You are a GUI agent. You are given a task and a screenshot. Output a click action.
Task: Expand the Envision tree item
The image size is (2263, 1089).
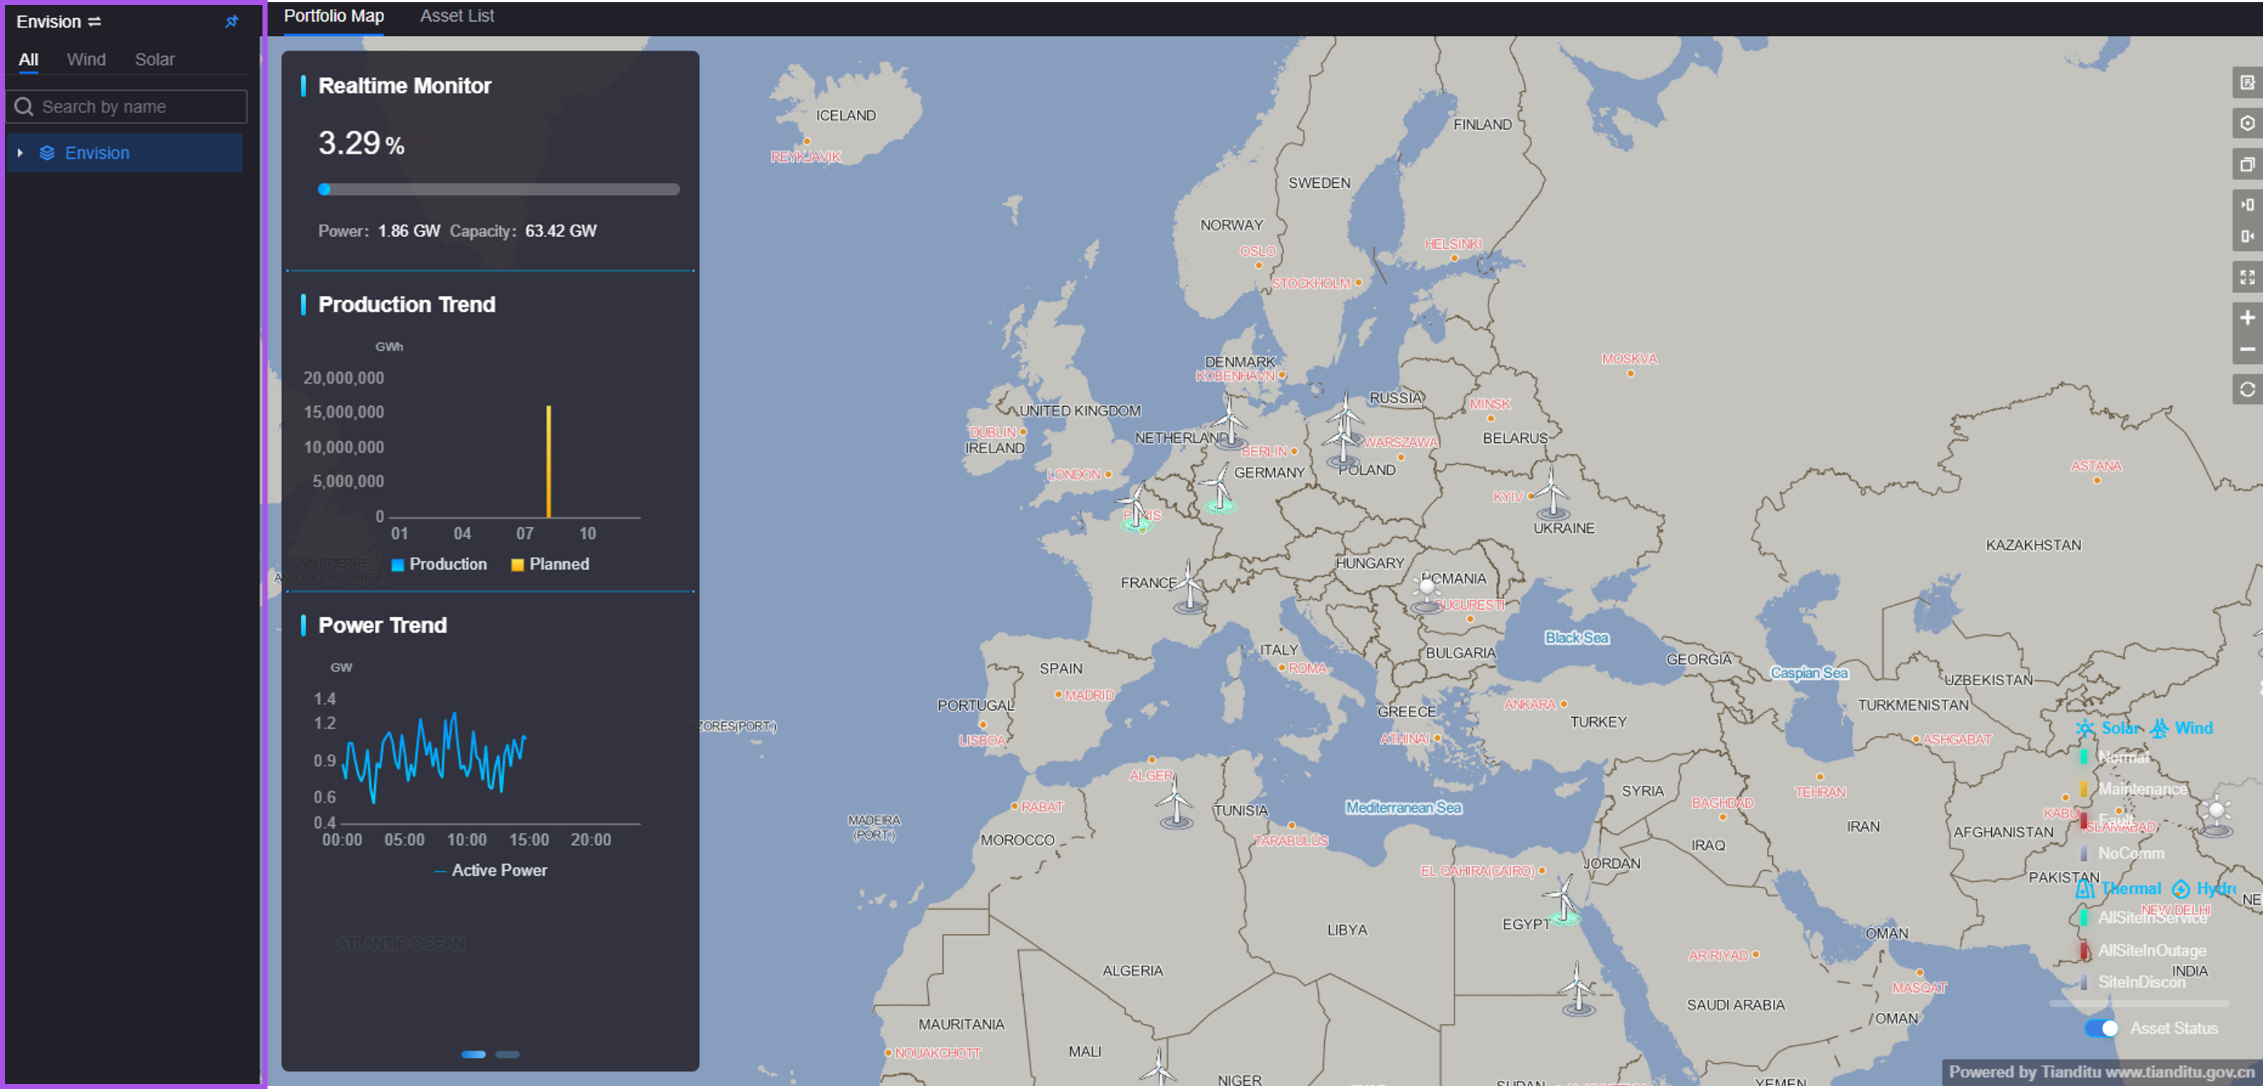(20, 152)
